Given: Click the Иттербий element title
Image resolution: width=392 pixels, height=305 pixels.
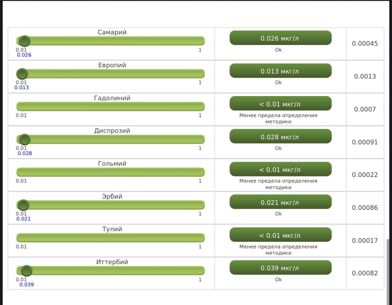Looking at the screenshot, I should click(112, 262).
